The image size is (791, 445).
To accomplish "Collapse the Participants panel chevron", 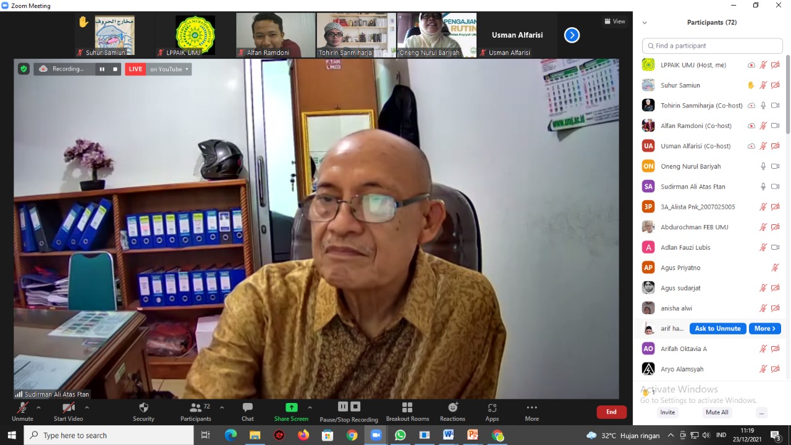I will 645,23.
